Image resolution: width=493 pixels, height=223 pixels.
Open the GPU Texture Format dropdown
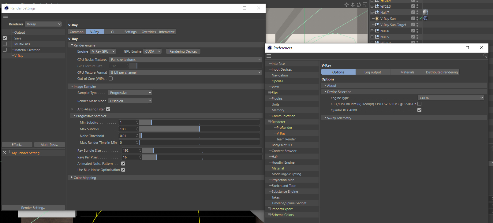(186, 72)
